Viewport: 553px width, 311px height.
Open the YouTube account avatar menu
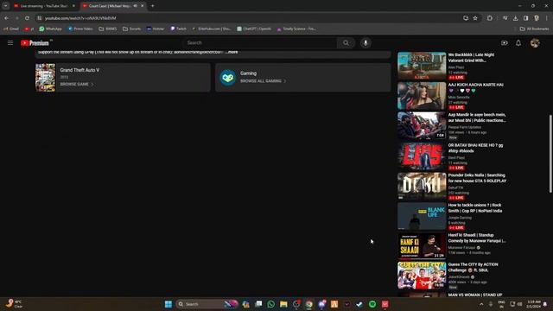(535, 43)
